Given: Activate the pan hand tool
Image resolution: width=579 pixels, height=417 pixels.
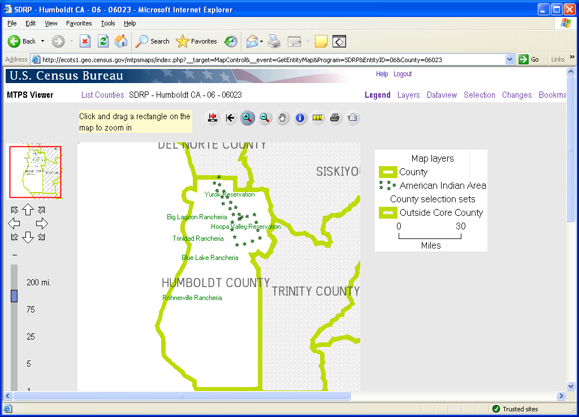Looking at the screenshot, I should [282, 118].
